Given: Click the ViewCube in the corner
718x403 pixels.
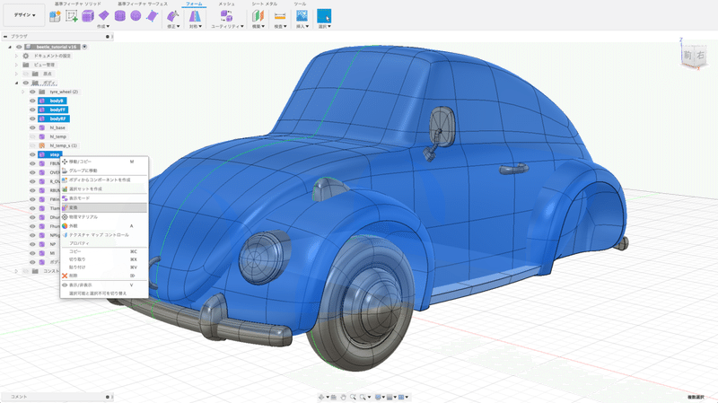Looking at the screenshot, I should (x=693, y=57).
